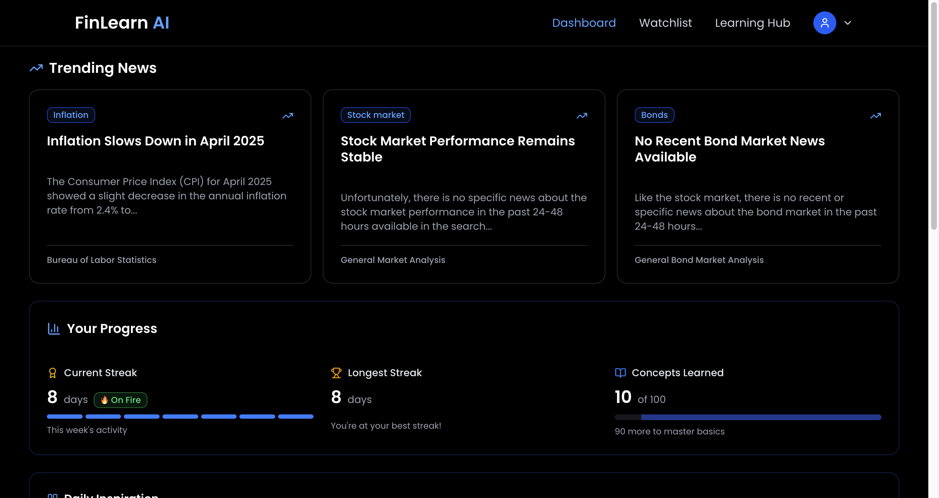Select the Bonds category tag
939x498 pixels.
pyautogui.click(x=654, y=115)
